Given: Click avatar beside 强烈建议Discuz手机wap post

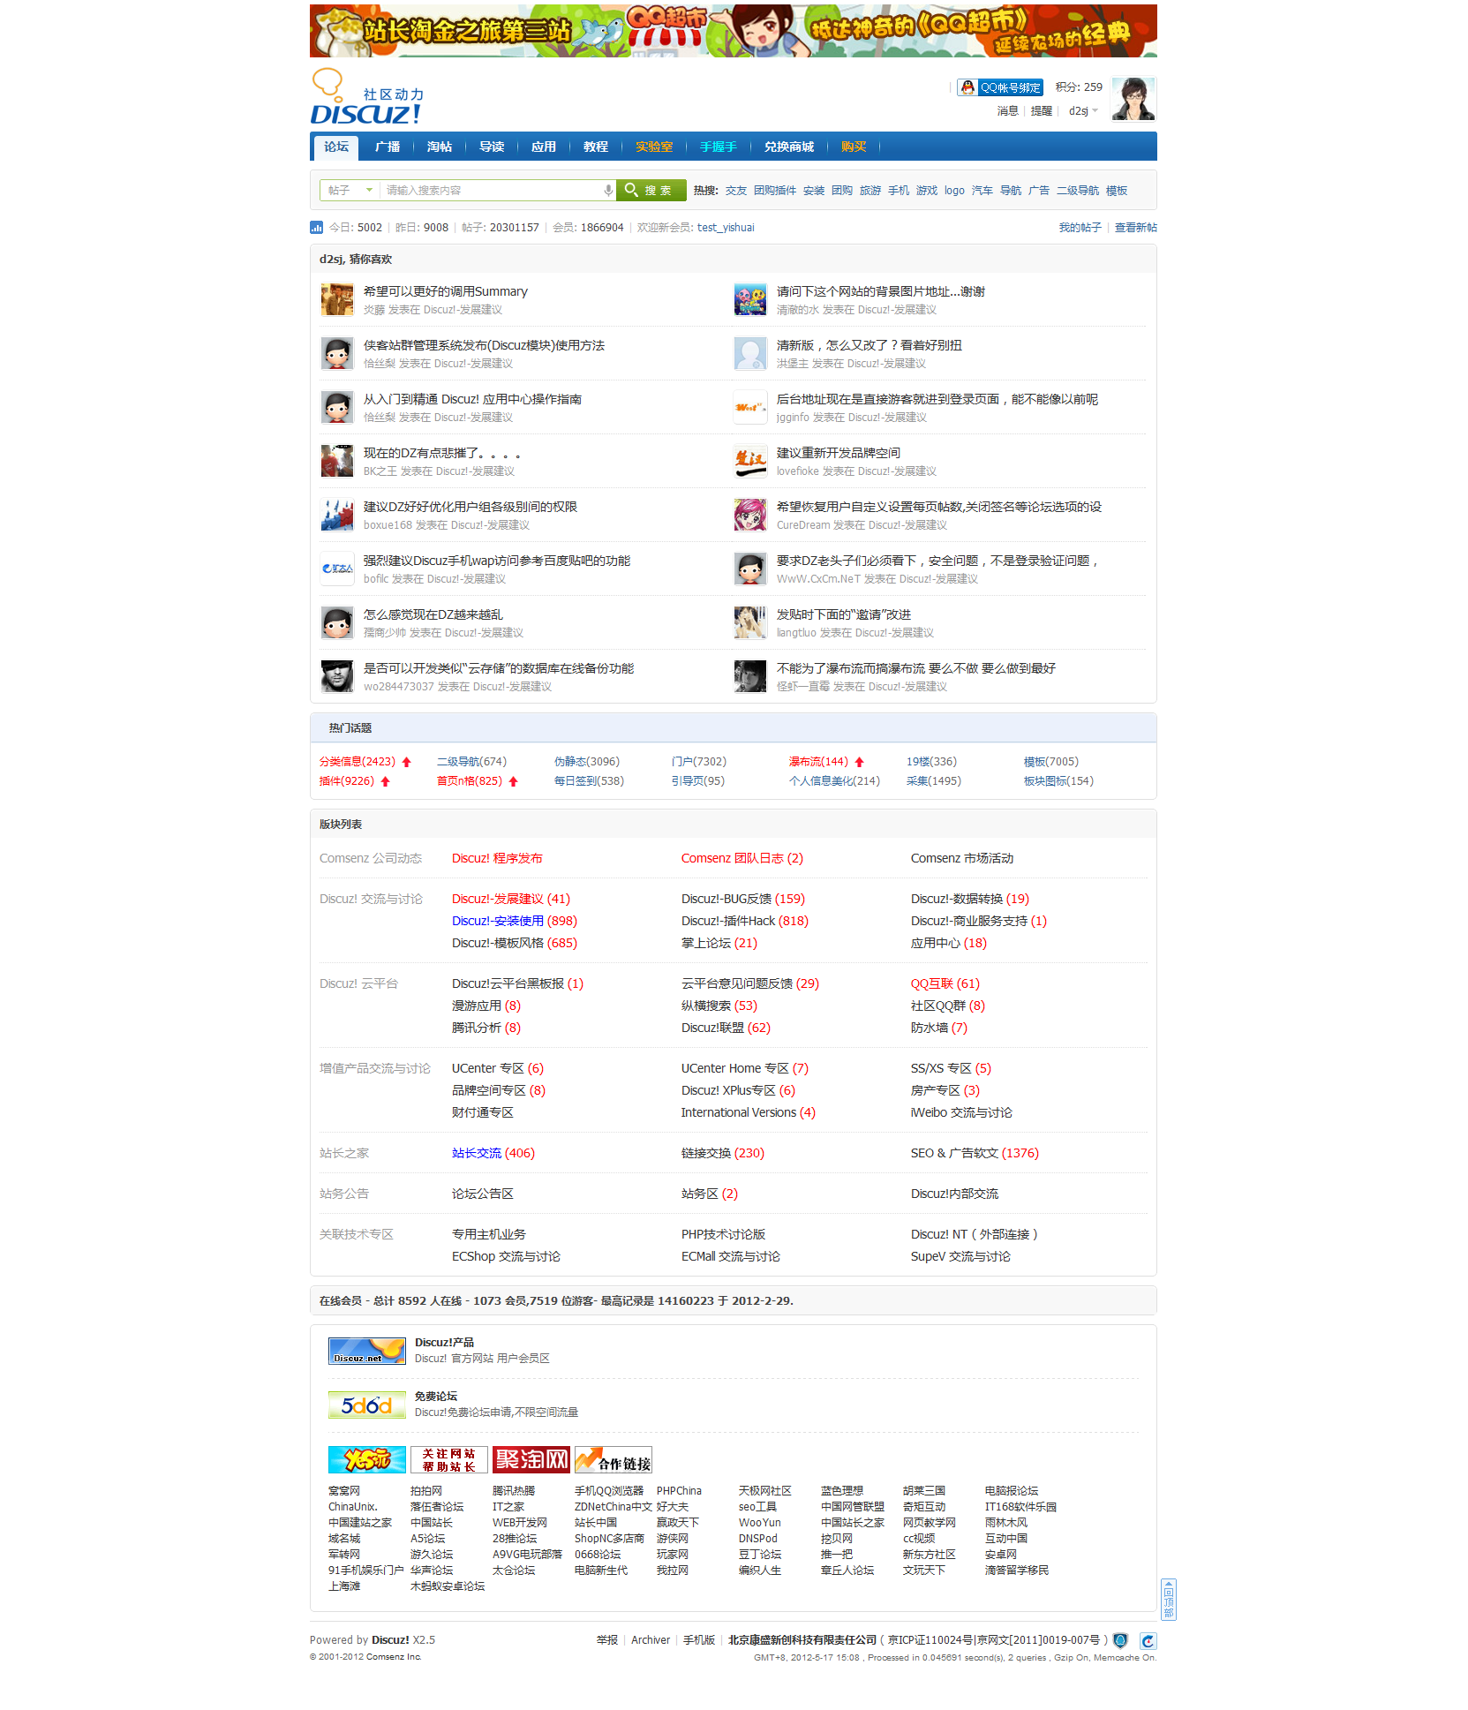Looking at the screenshot, I should pos(337,569).
